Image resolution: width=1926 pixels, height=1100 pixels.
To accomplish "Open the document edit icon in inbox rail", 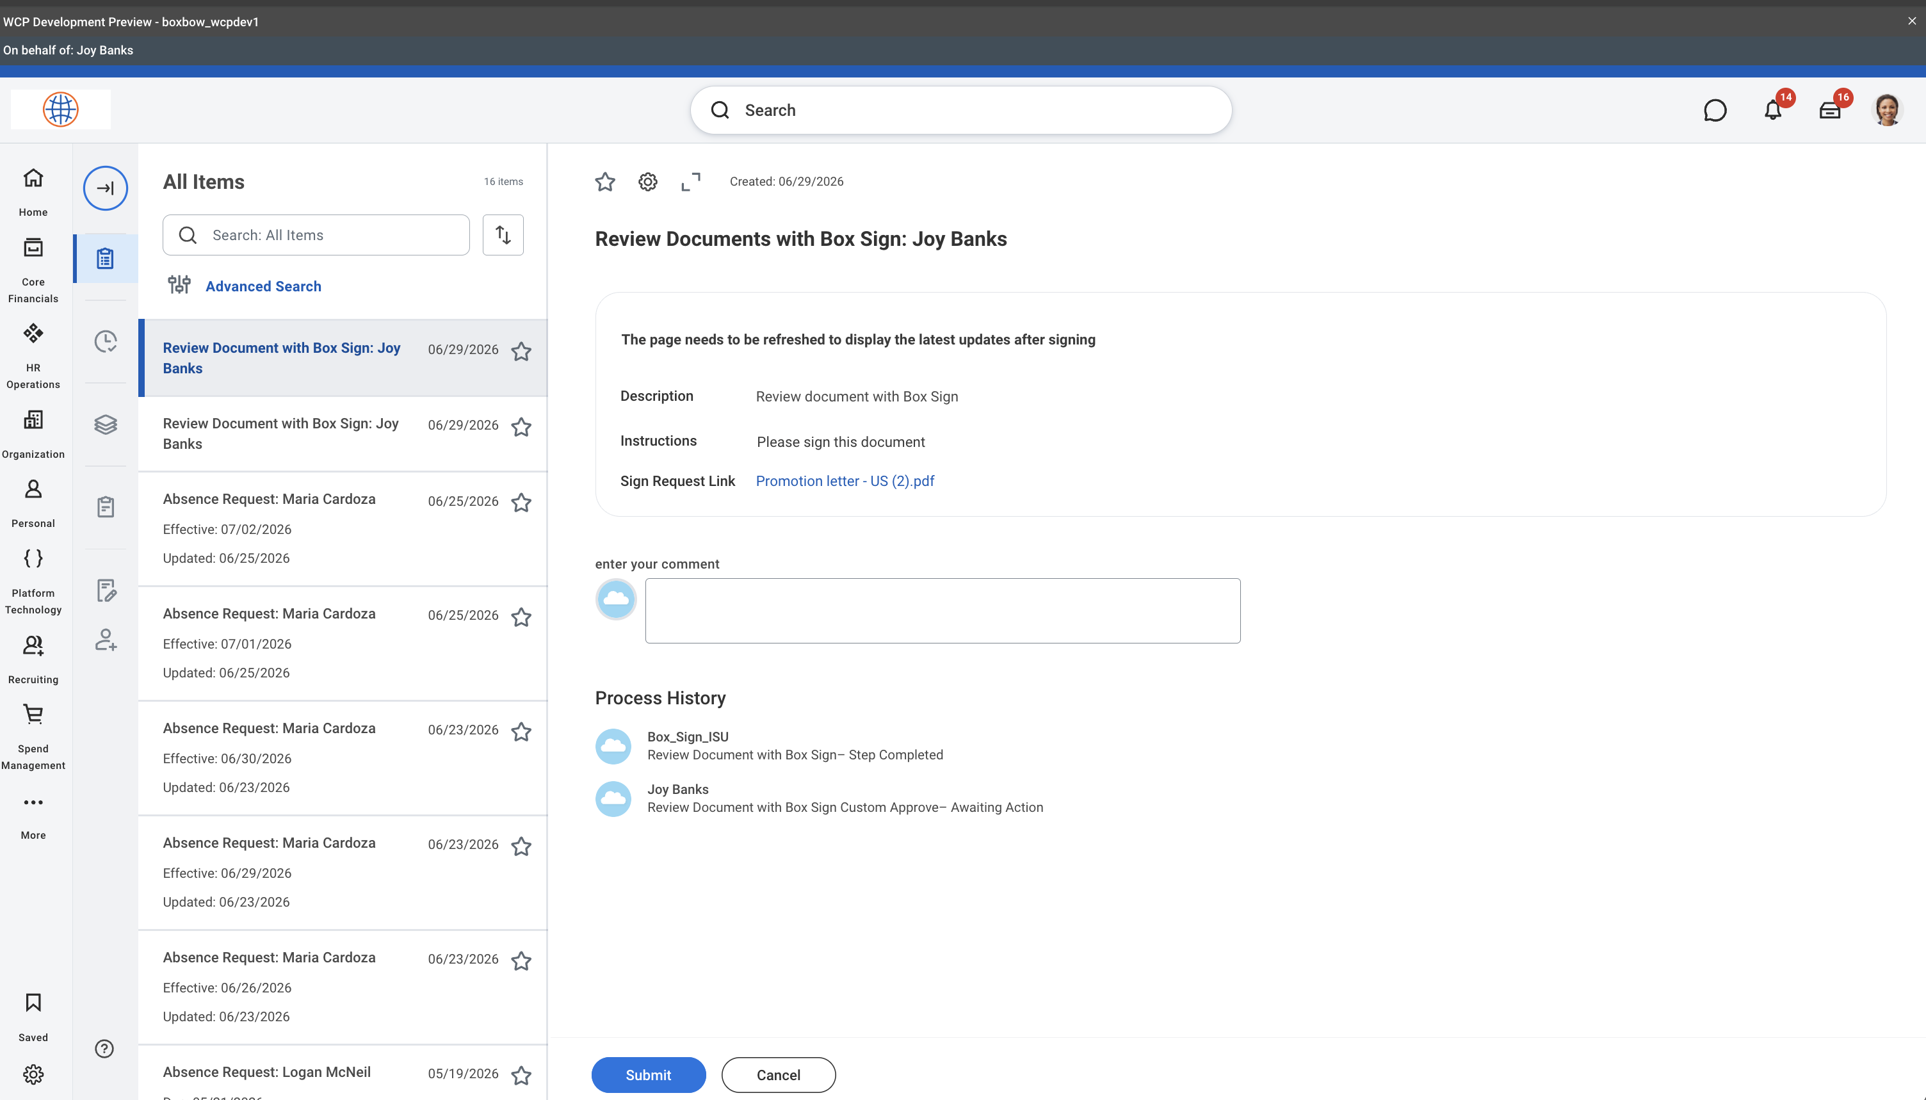I will tap(106, 590).
